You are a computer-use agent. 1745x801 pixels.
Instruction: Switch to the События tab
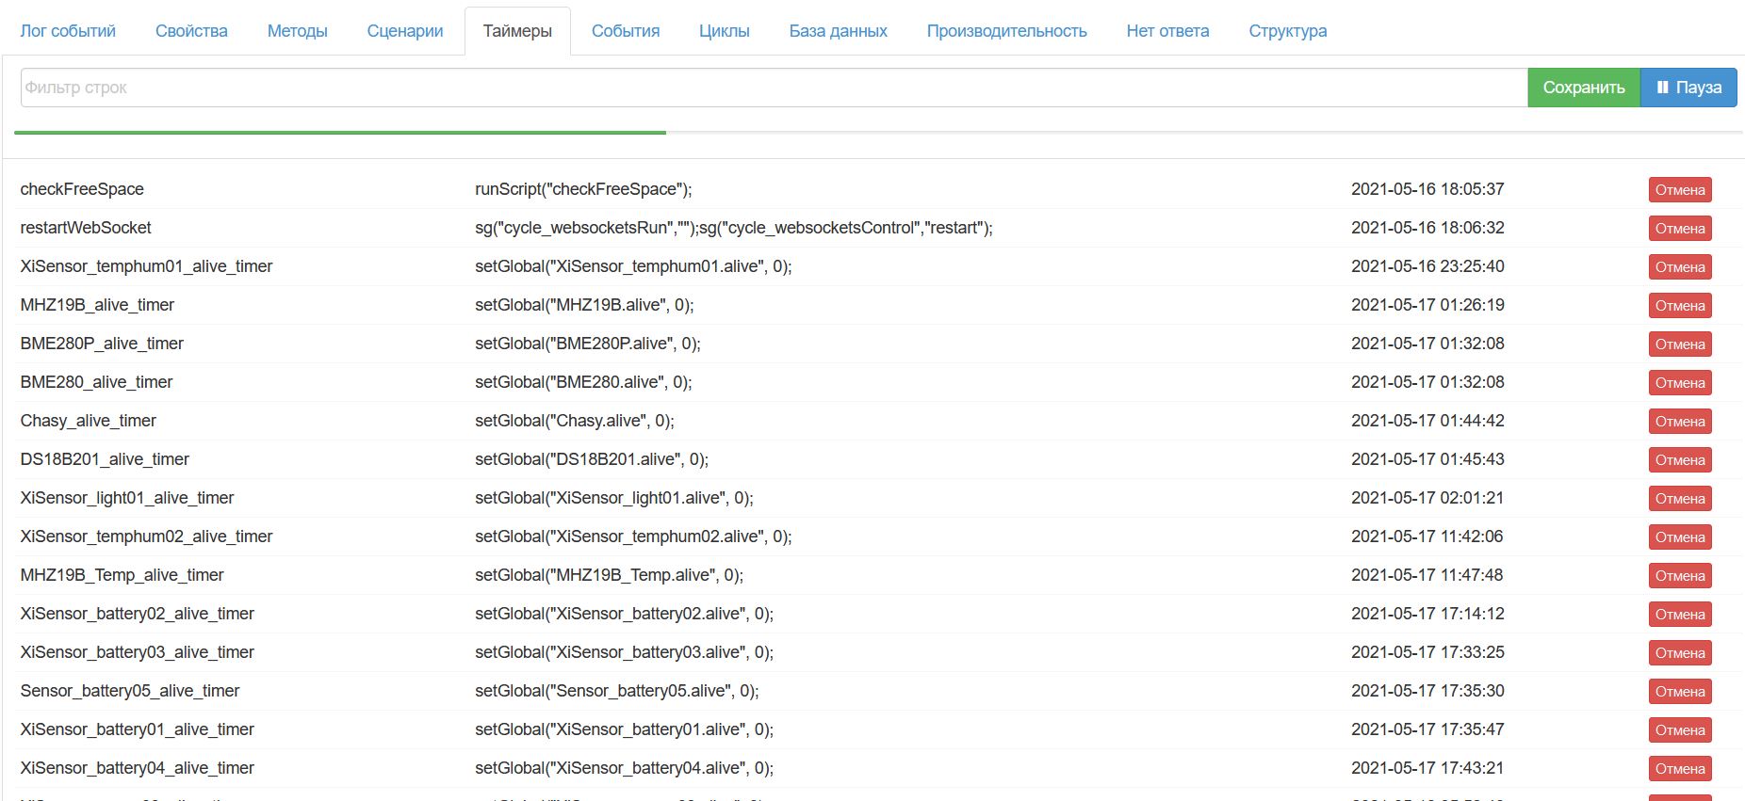[626, 31]
